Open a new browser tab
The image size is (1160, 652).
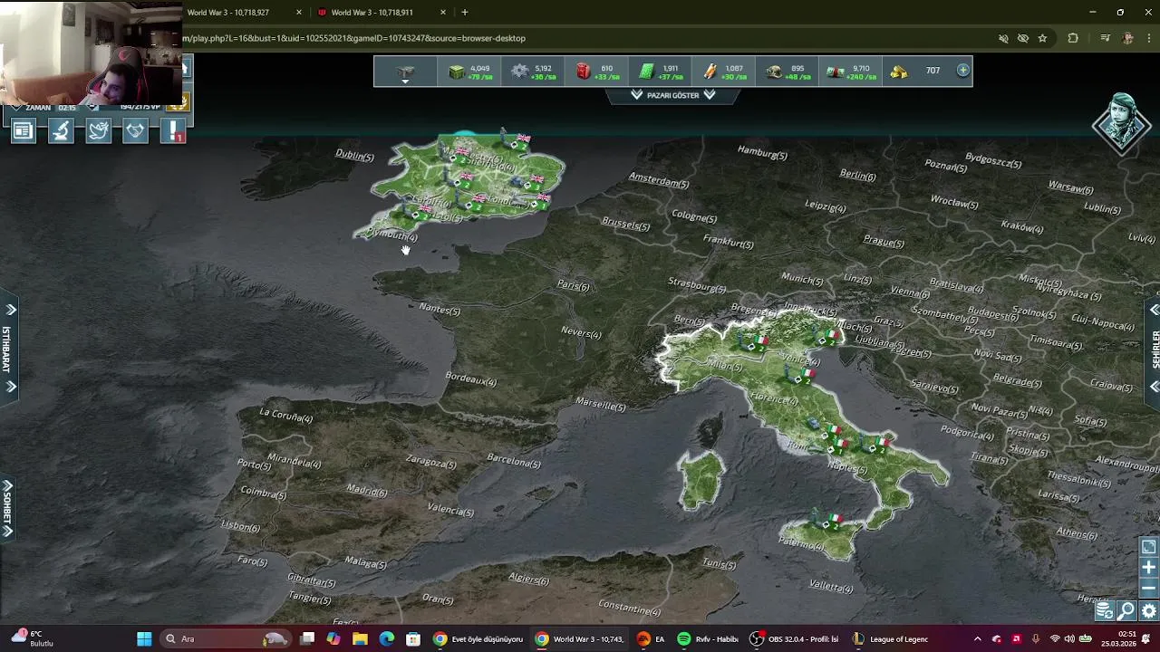tap(465, 13)
